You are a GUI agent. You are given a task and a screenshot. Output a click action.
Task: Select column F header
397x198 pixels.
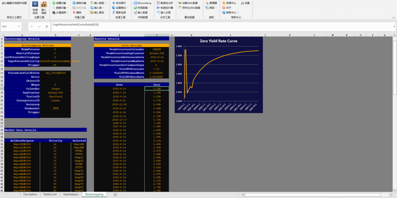click(157, 35)
